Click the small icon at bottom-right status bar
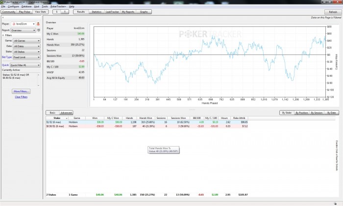Viewport: 343px width, 206px height. 335,204
